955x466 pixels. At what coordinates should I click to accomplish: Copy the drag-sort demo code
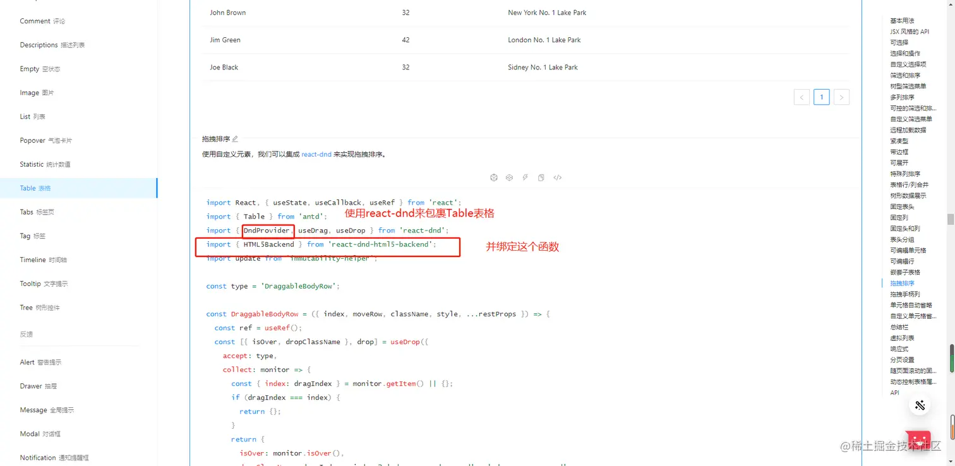click(541, 177)
